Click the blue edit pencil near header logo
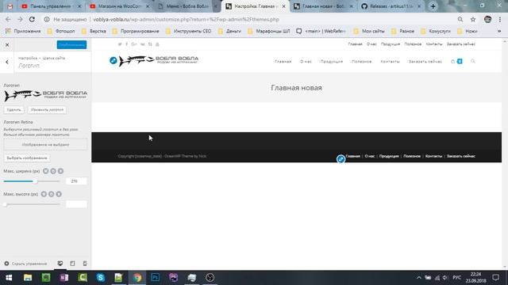508x285 pixels. click(114, 60)
